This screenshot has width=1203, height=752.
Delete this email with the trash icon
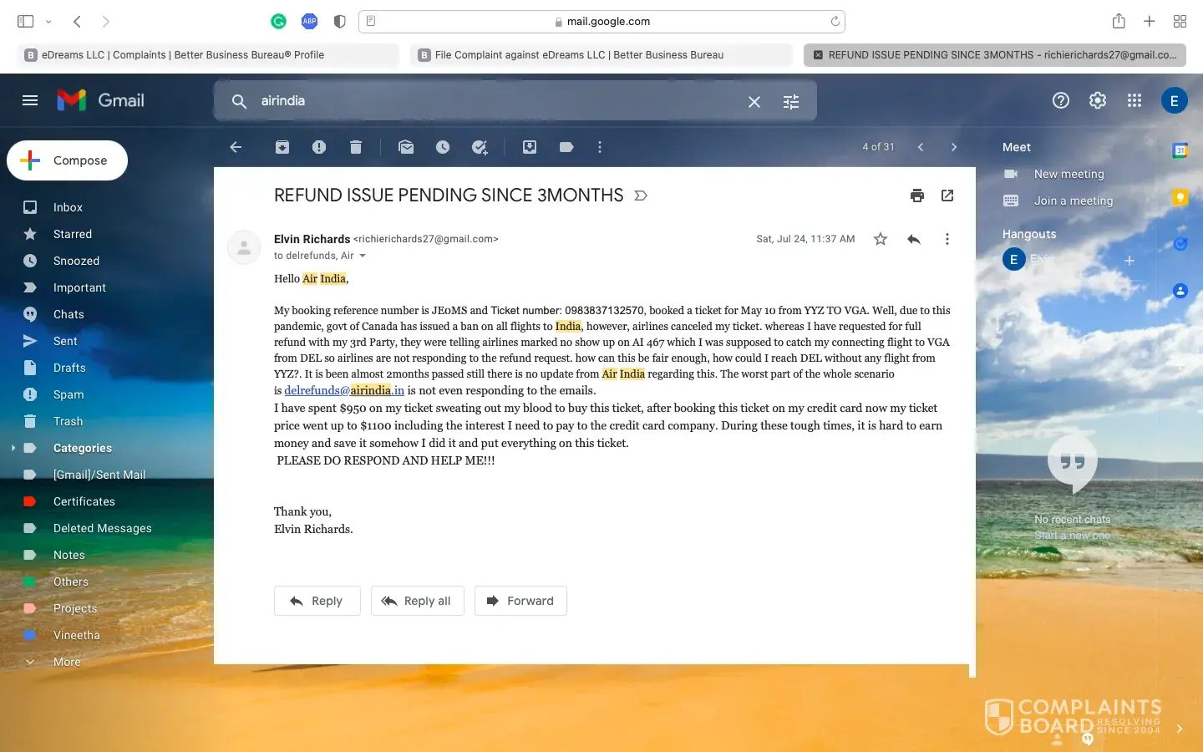[356, 147]
